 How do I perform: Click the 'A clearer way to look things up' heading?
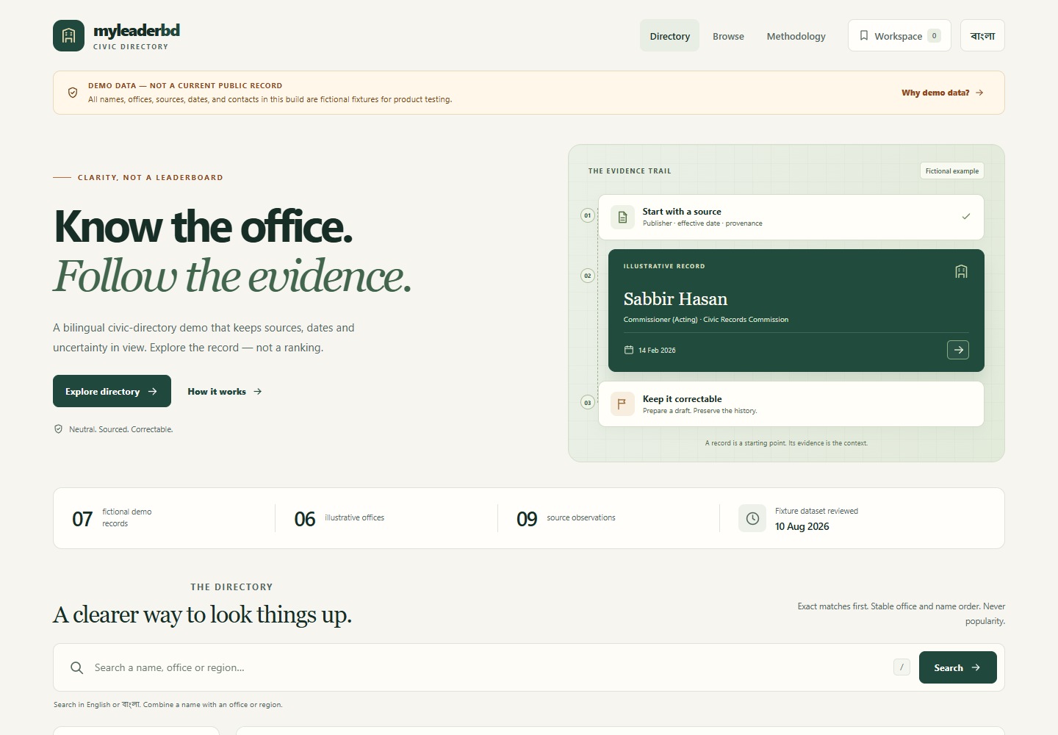pos(202,614)
